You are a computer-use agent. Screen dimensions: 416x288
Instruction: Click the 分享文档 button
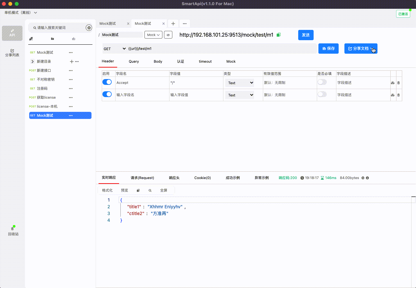tap(361, 49)
